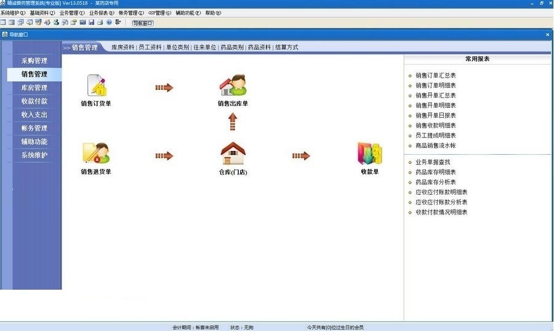Open the 销售退货单 icon
The height and width of the screenshot is (331, 554).
pyautogui.click(x=96, y=153)
